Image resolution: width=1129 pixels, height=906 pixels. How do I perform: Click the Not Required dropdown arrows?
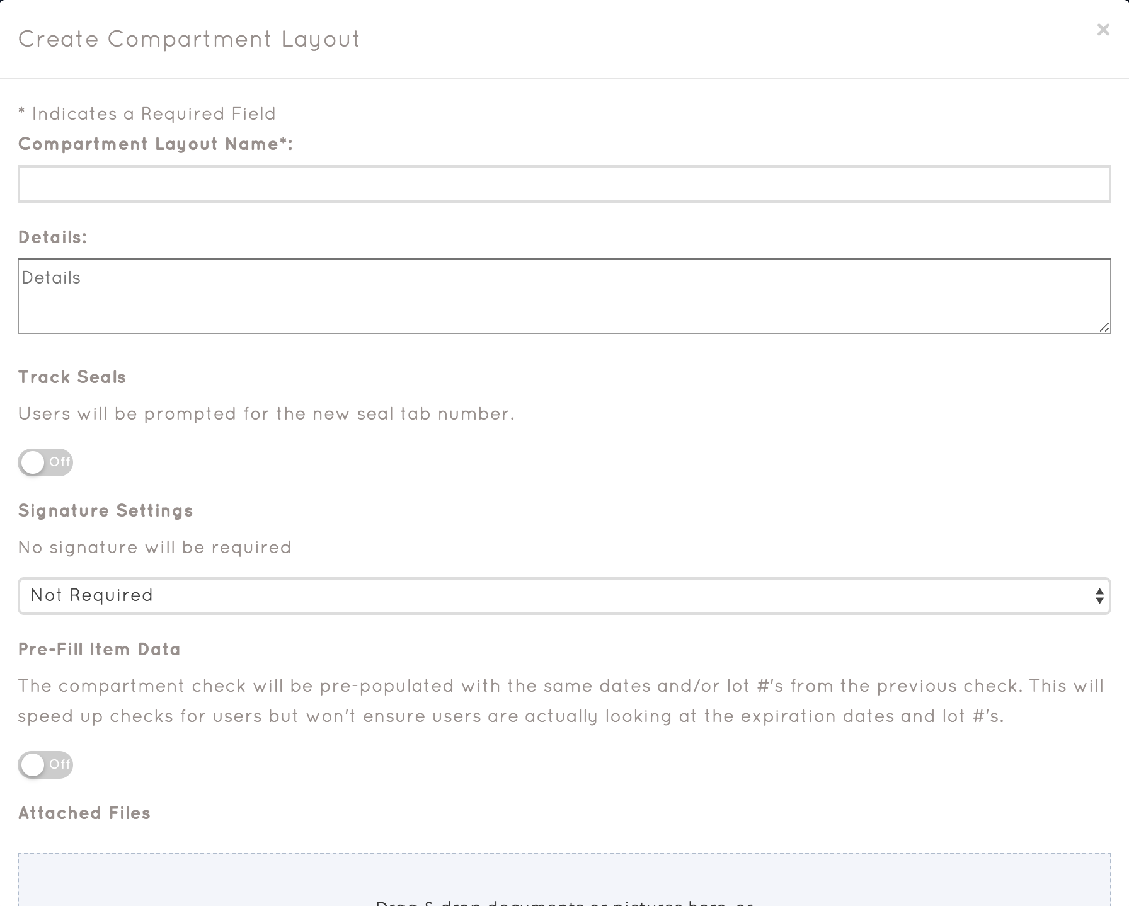tap(1099, 596)
